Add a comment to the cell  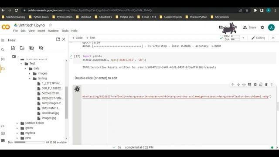coord(249,84)
